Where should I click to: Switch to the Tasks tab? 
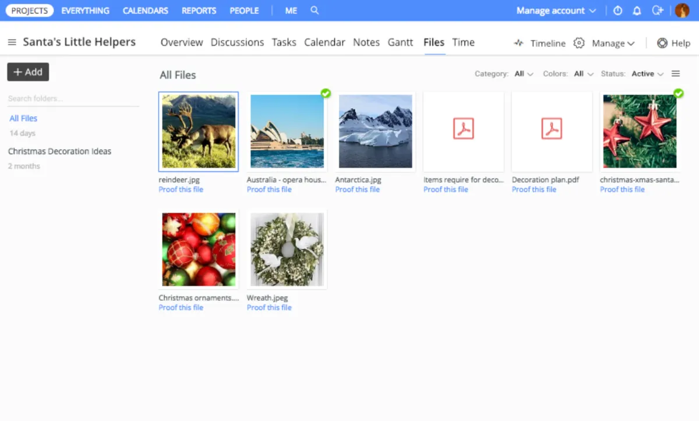point(284,43)
